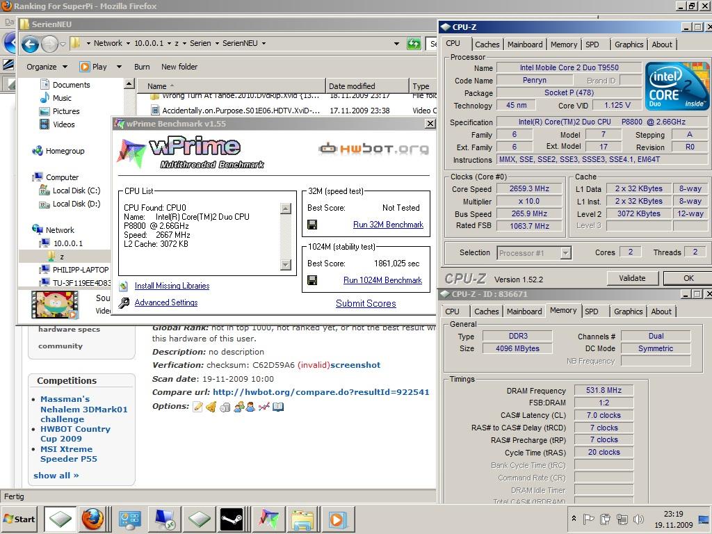Click the power plug tray icon
Viewport: 712px width, 534px height.
click(605, 519)
